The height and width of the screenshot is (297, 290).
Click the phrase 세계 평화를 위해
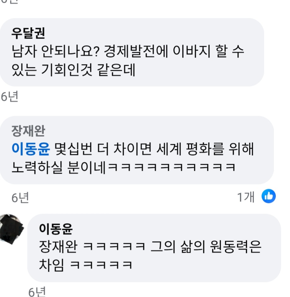click(x=205, y=149)
